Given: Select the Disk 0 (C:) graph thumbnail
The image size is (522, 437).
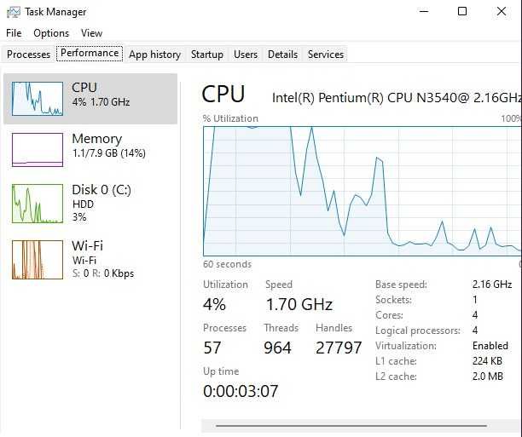Looking at the screenshot, I should (x=38, y=204).
